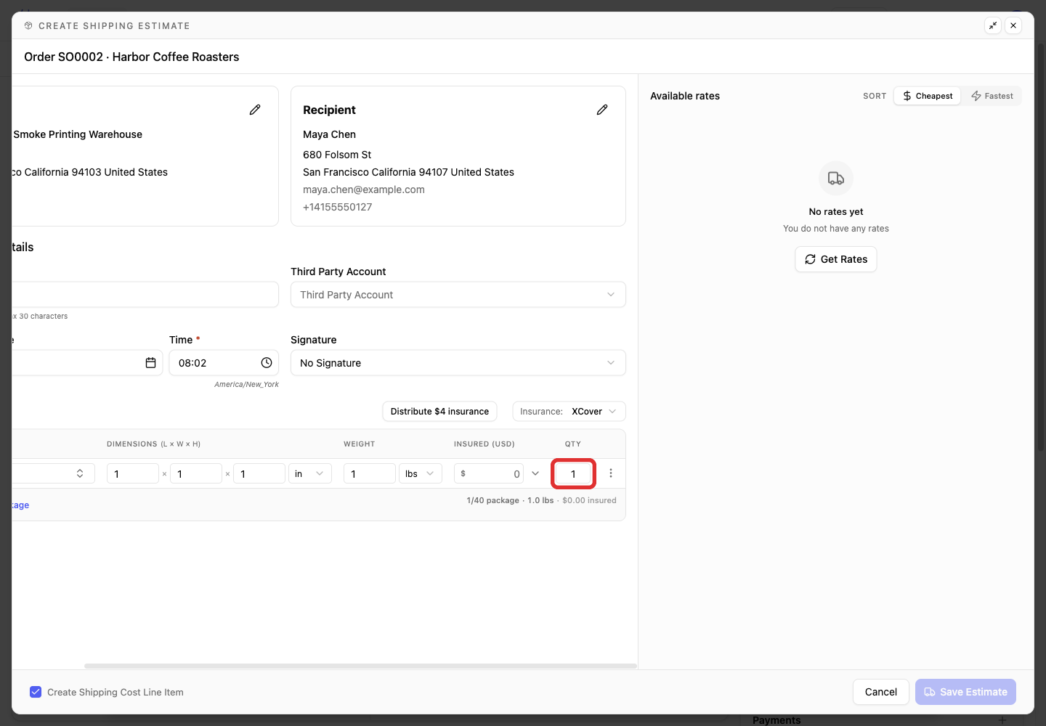The width and height of the screenshot is (1046, 726).
Task: Click the "America/New_York" timezone label
Action: tap(246, 384)
